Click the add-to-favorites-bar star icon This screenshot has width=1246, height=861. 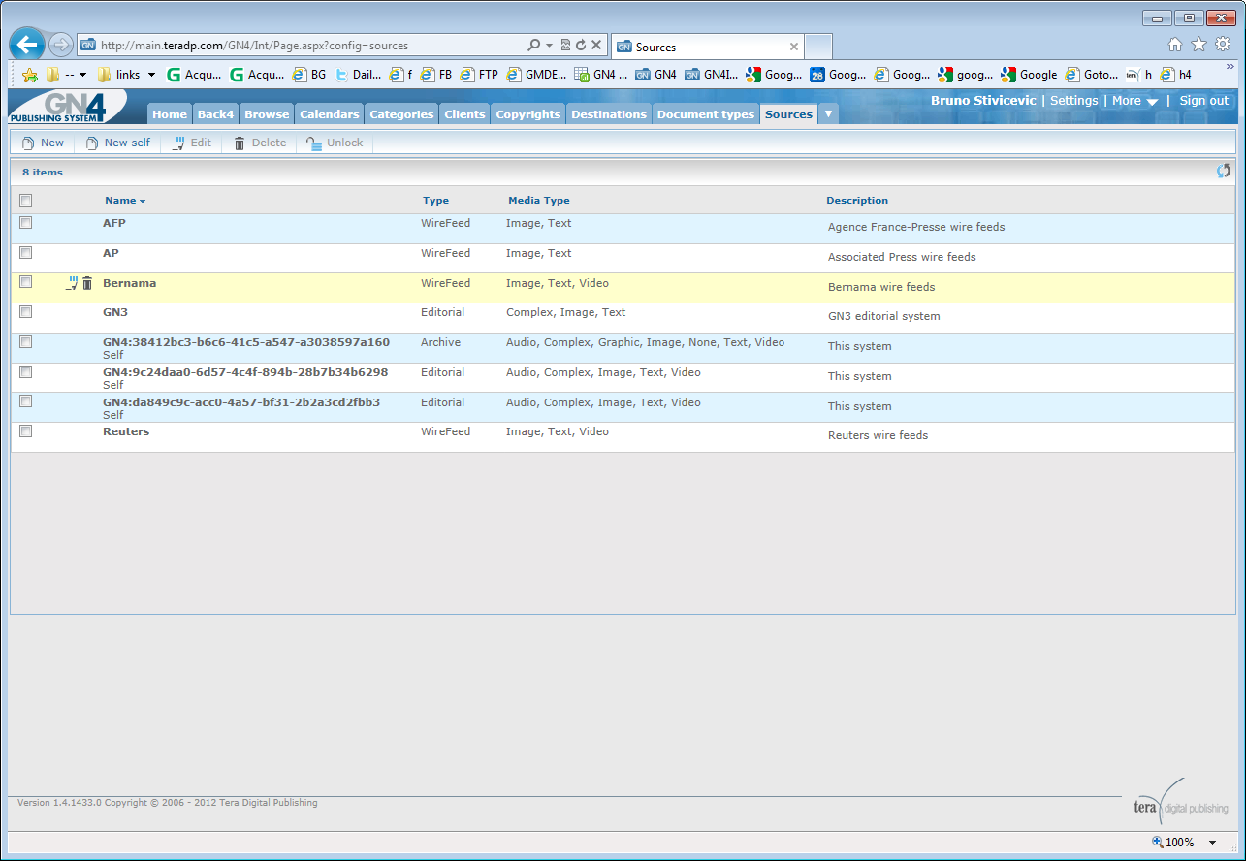[x=29, y=75]
